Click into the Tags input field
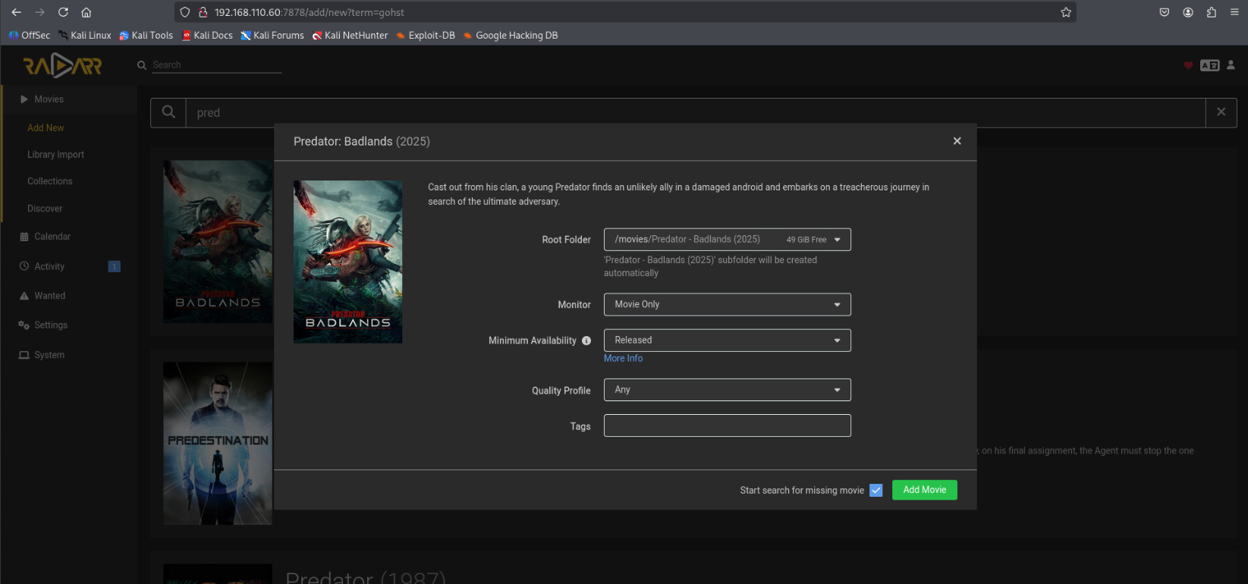The width and height of the screenshot is (1248, 584). coord(727,425)
